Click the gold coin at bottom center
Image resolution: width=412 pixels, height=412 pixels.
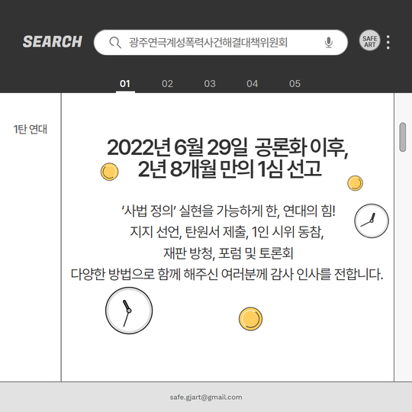pyautogui.click(x=250, y=319)
